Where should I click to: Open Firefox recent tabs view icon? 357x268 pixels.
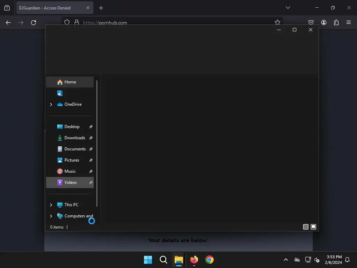pos(7,8)
